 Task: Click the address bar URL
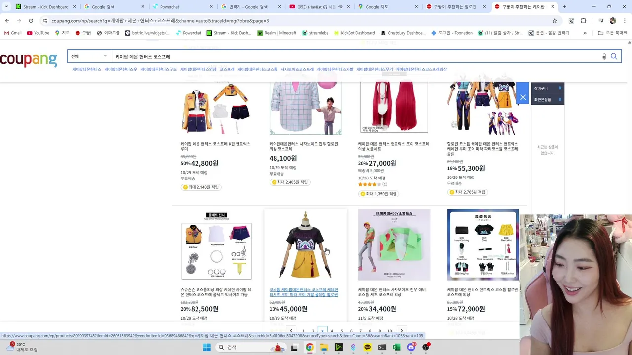(160, 21)
